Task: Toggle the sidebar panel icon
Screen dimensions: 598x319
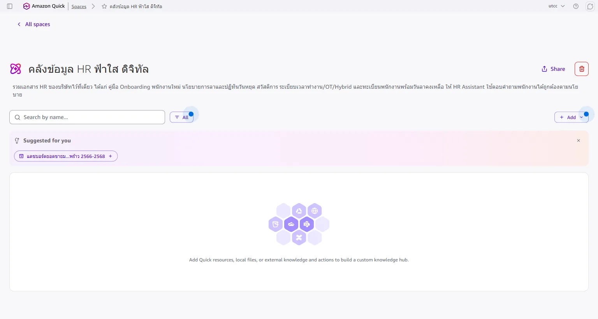Action: (x=10, y=6)
